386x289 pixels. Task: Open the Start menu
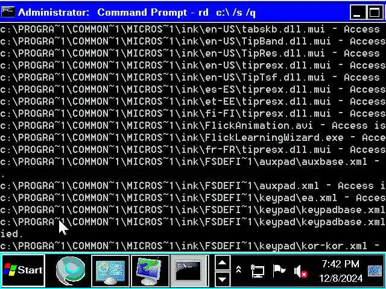click(24, 270)
